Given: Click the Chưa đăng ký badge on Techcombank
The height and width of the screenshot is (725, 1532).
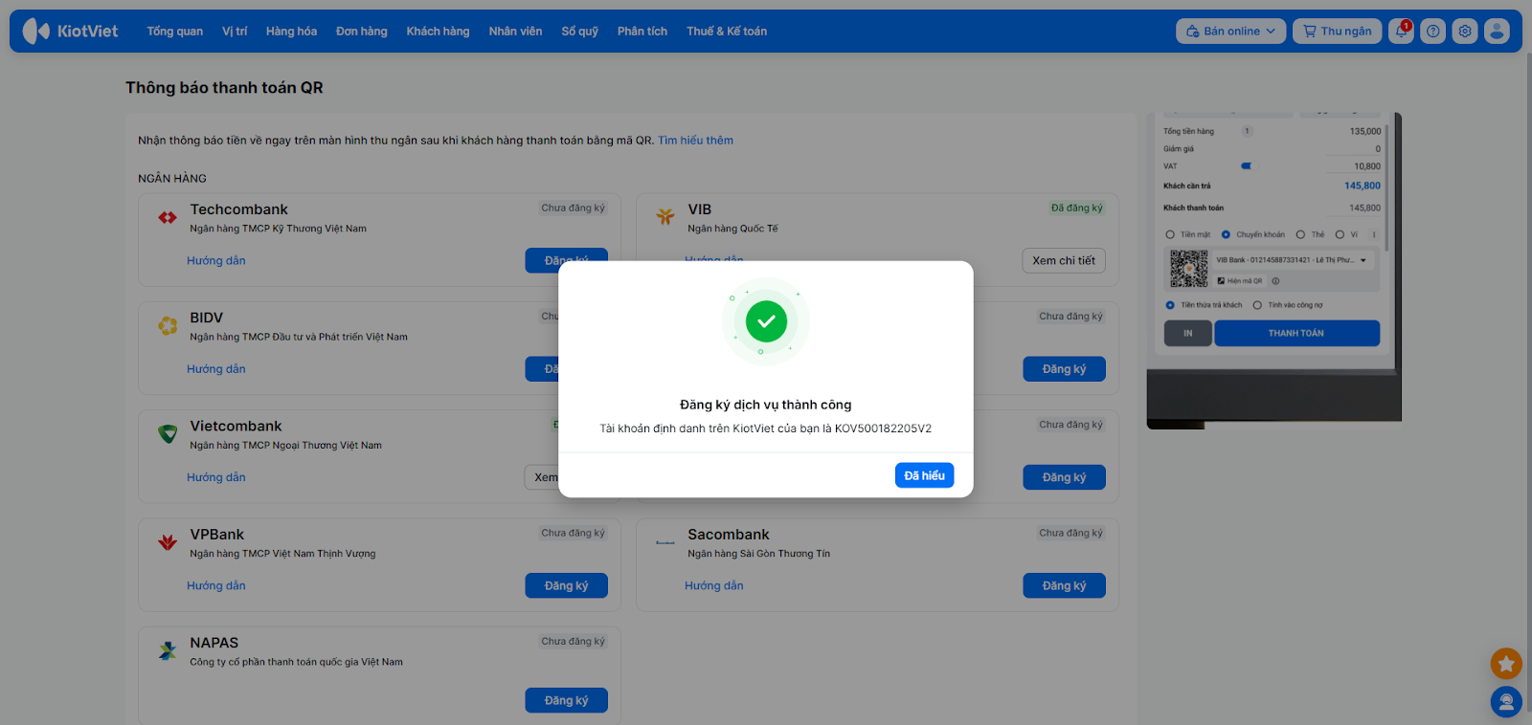Looking at the screenshot, I should tap(573, 208).
